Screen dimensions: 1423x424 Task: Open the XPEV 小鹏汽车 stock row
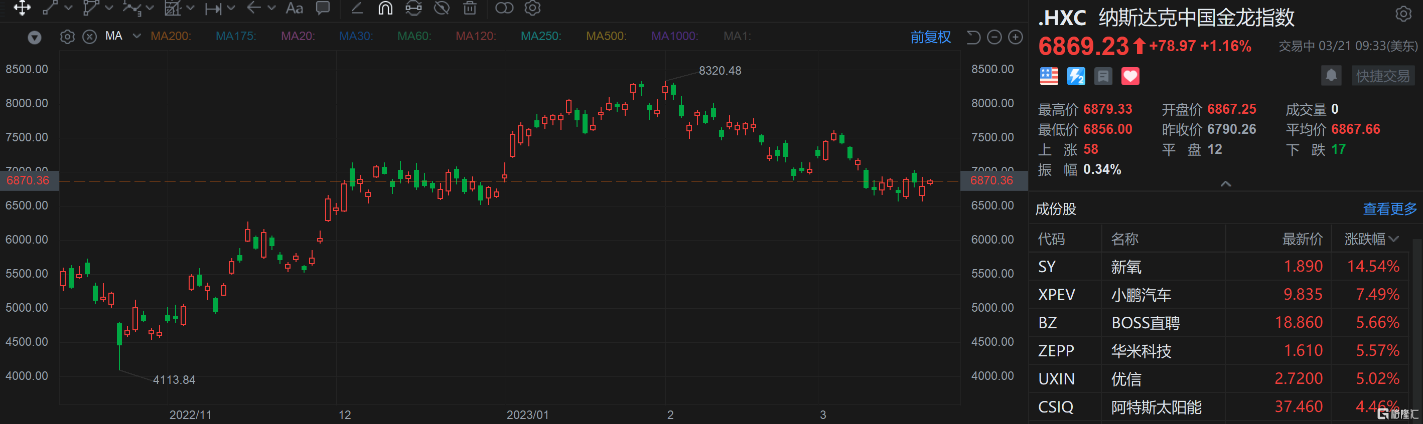click(x=1220, y=295)
